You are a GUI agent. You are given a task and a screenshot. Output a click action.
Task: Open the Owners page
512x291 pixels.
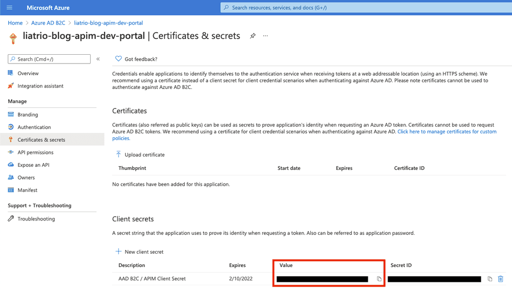point(26,178)
